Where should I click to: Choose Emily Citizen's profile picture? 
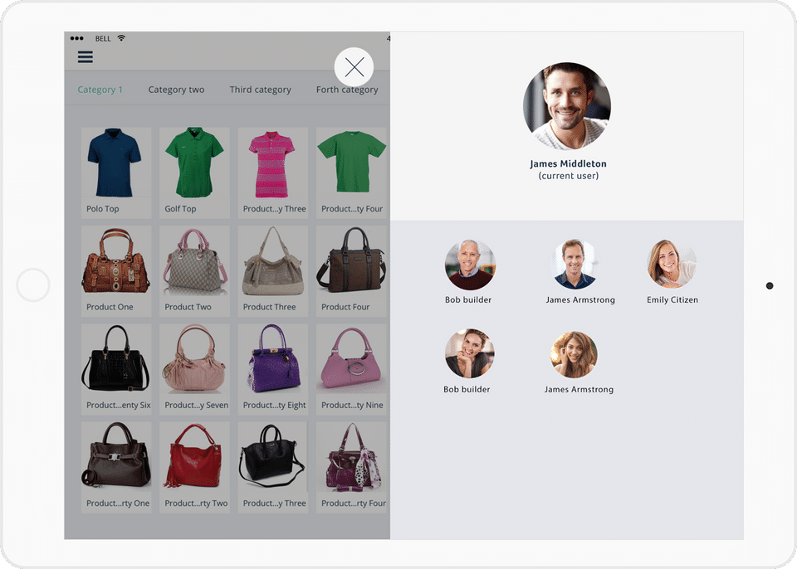tap(672, 264)
